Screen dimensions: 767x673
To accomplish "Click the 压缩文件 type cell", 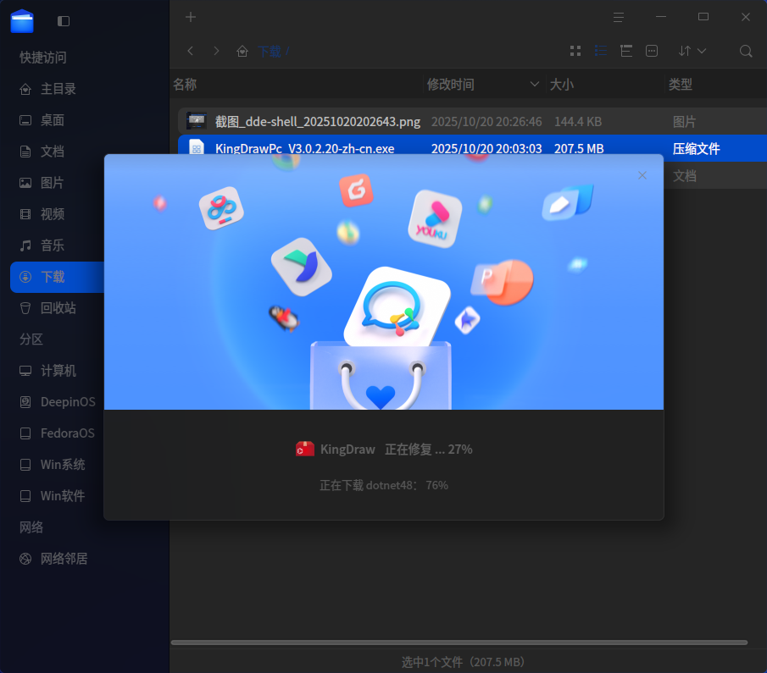I will (696, 149).
